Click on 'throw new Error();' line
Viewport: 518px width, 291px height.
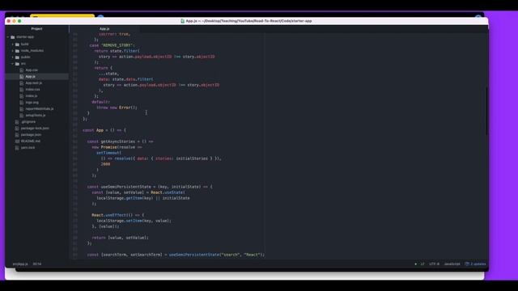117,108
